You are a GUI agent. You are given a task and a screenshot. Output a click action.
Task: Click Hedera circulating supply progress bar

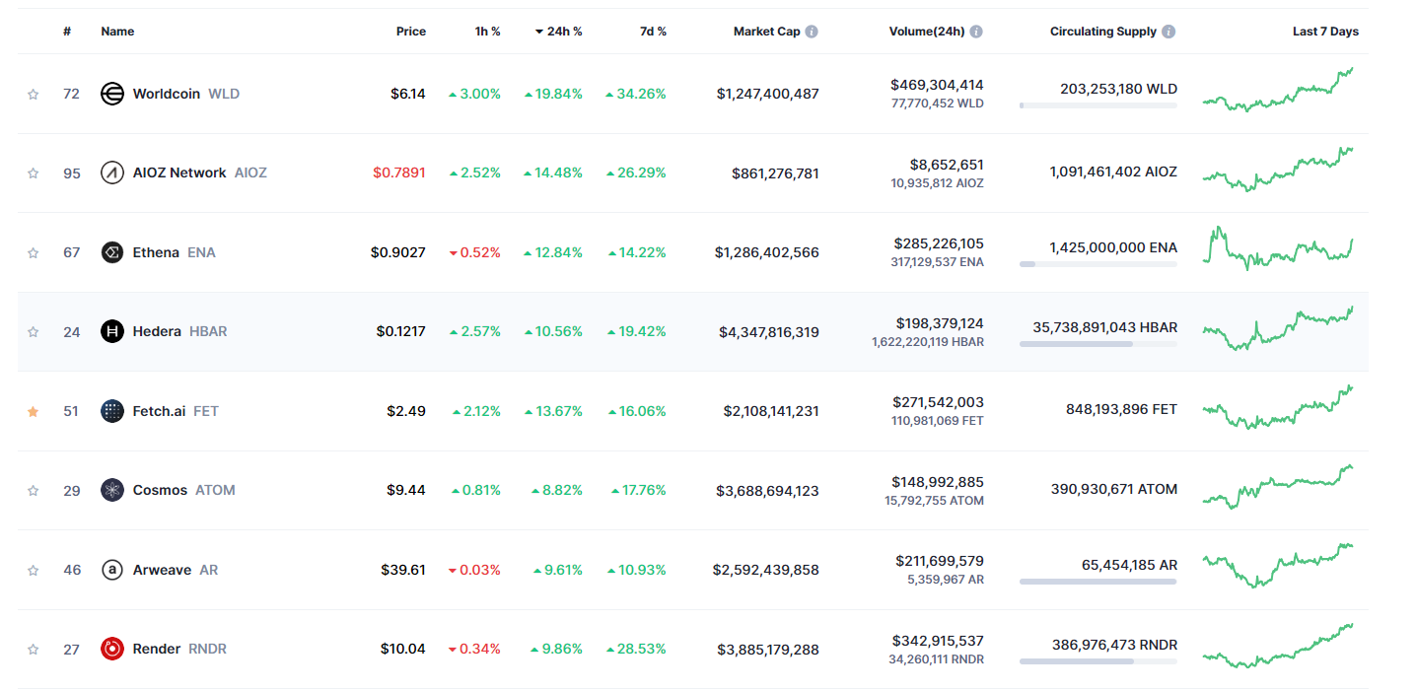1098,344
